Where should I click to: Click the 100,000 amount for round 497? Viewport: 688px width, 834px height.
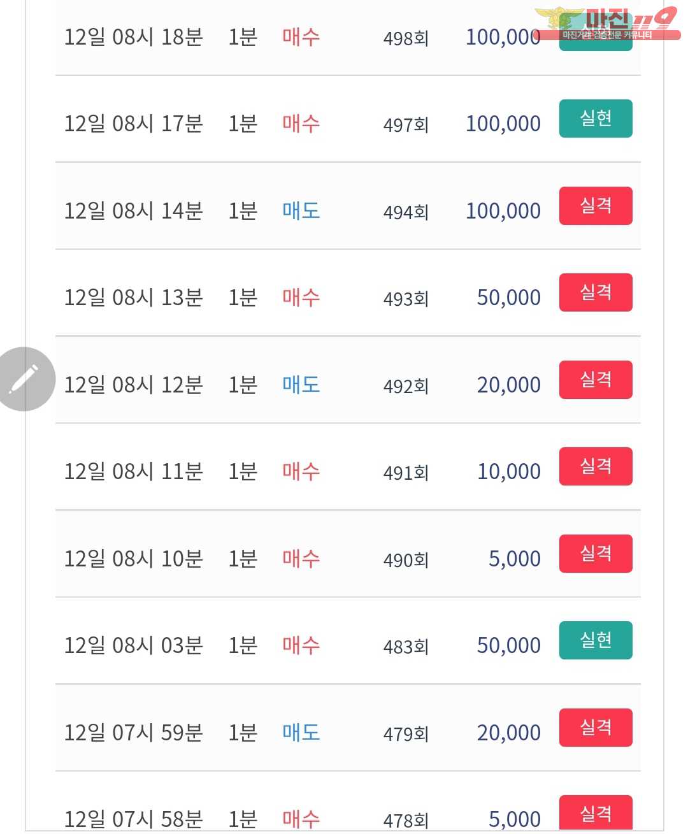click(x=503, y=124)
